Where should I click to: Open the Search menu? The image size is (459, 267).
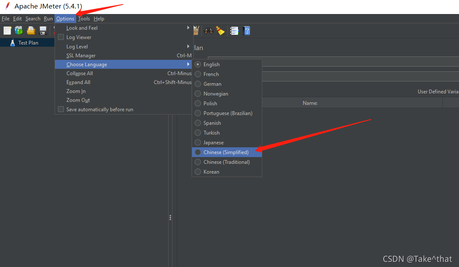33,19
